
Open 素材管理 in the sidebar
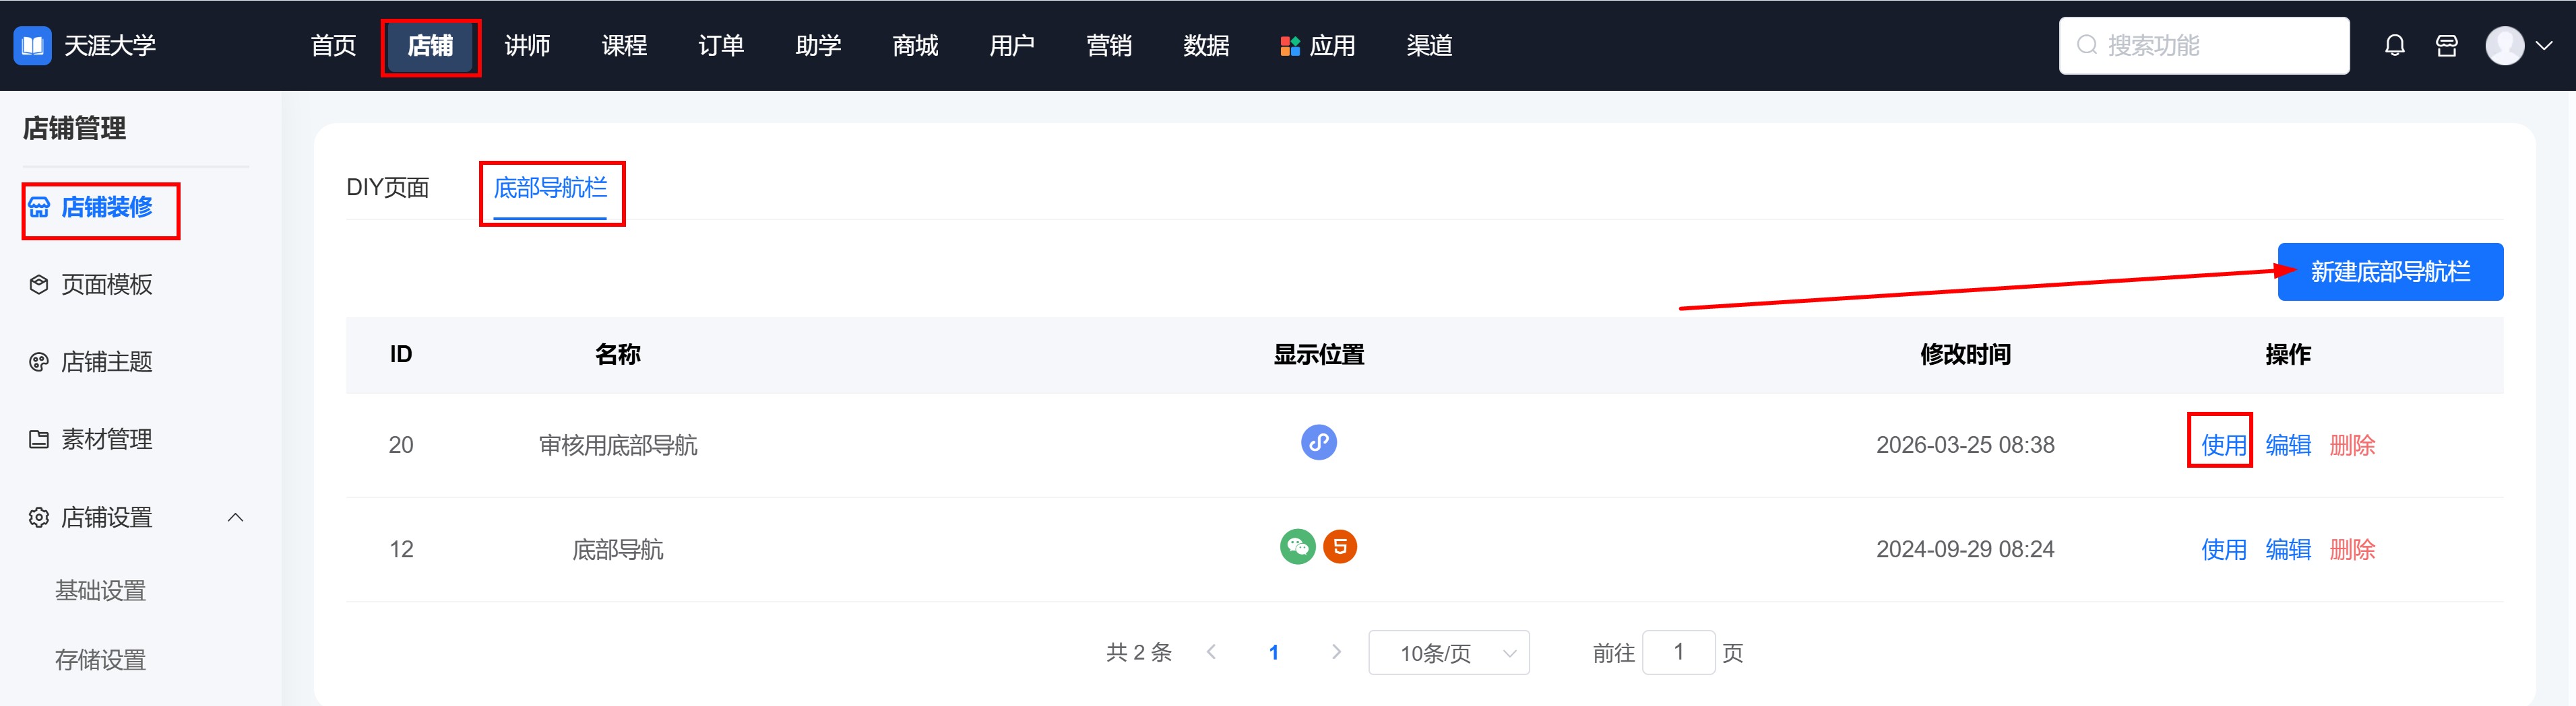[106, 439]
